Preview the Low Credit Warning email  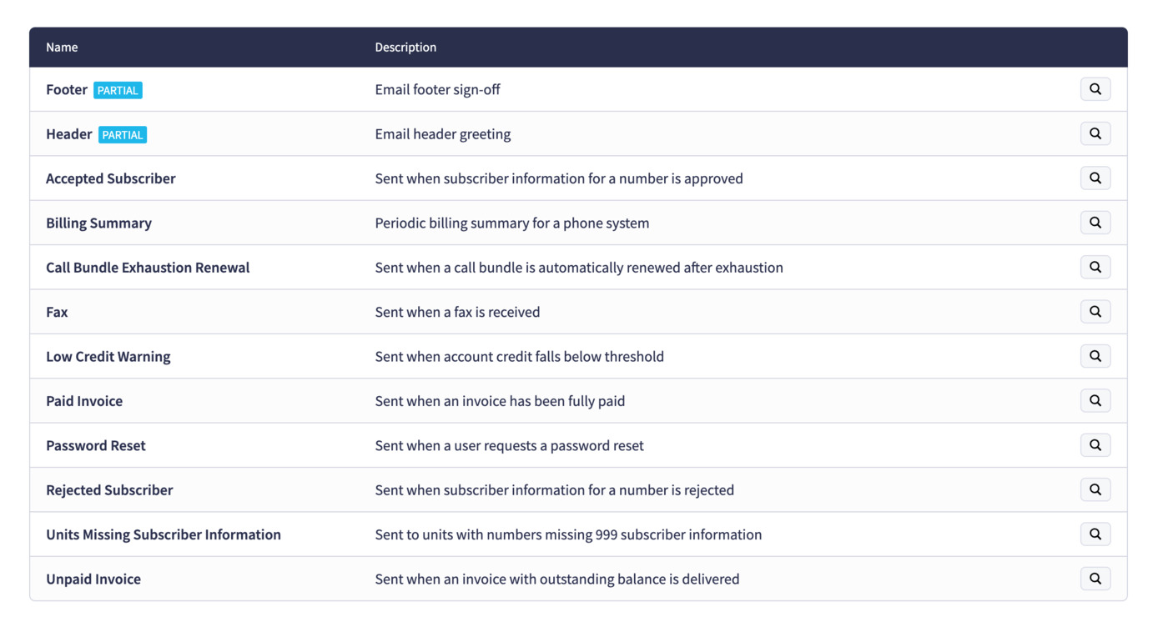pos(1095,356)
